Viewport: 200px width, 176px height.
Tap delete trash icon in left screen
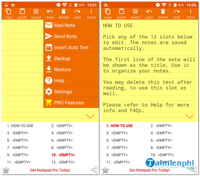click(x=64, y=12)
